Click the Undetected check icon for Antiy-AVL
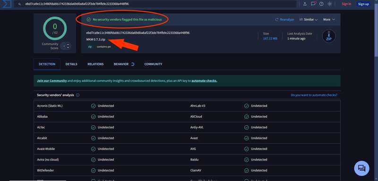378x181 pixels. 246,127
